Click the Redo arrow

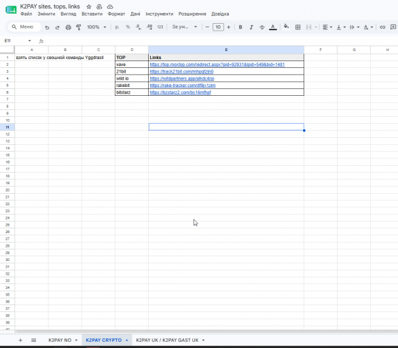coord(57,27)
